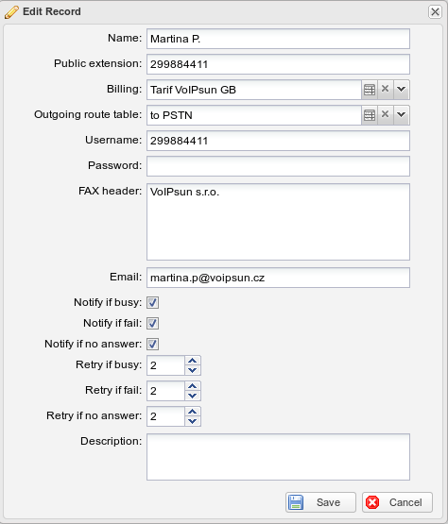Viewport: 448px width, 524px height.
Task: Increase Retry if no answer value
Action: tap(193, 412)
